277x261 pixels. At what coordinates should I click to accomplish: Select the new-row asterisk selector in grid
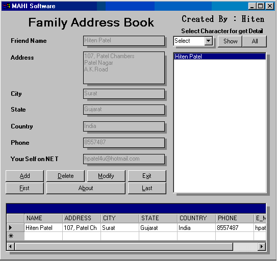[15, 236]
